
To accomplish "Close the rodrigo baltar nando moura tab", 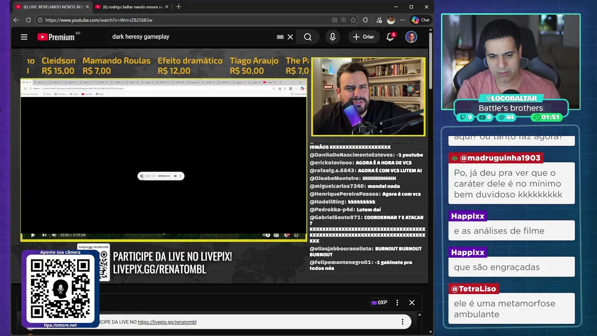I will (167, 7).
